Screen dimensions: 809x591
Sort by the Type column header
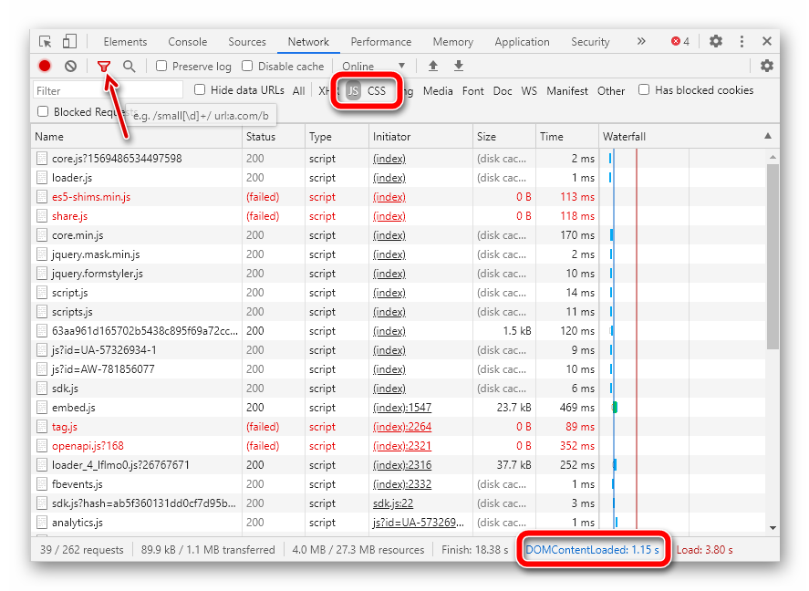tap(337, 137)
